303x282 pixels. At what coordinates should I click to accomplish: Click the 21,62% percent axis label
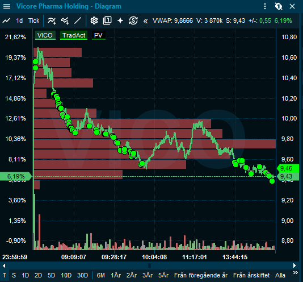click(x=15, y=37)
